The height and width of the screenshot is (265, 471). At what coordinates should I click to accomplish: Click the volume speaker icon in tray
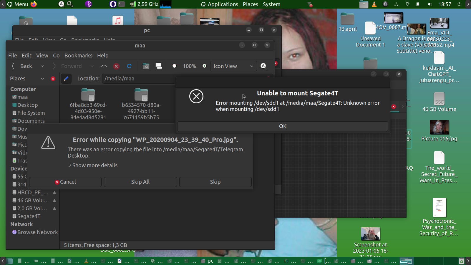click(430, 4)
